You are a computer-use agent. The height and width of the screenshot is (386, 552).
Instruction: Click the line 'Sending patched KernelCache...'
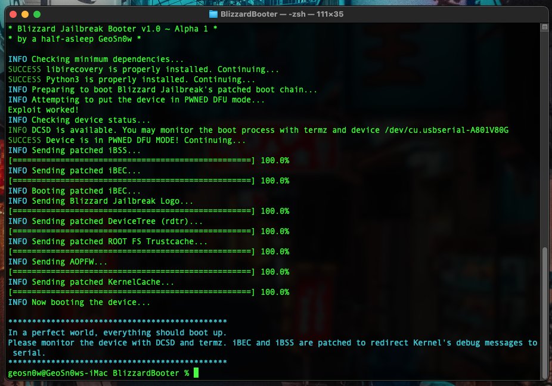click(x=103, y=282)
